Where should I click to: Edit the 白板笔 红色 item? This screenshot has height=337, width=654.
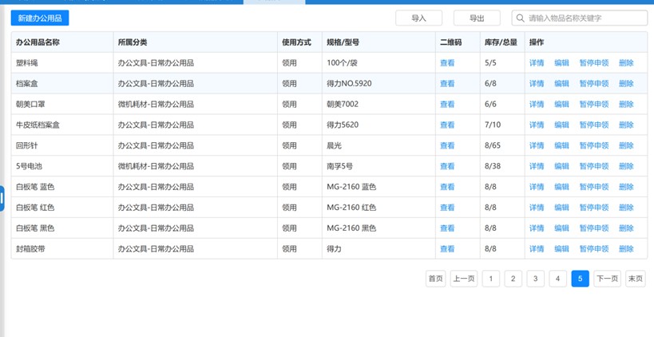[561, 208]
